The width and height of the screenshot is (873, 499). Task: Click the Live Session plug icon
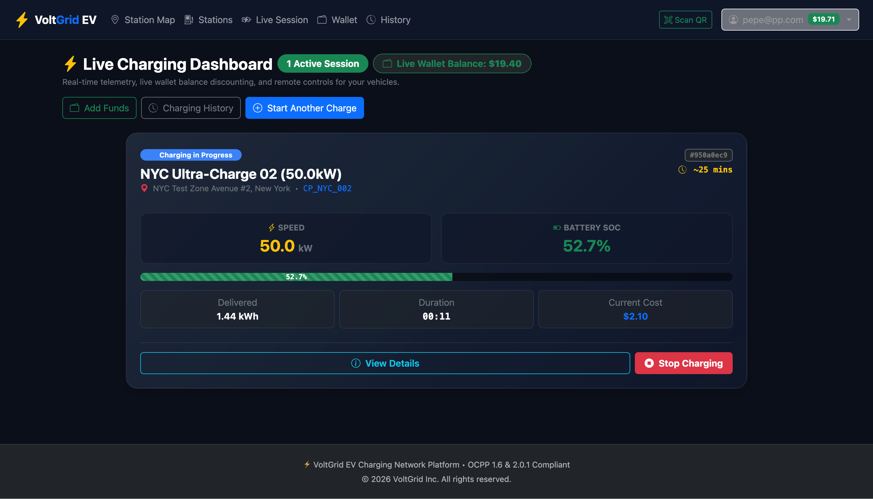pos(246,20)
